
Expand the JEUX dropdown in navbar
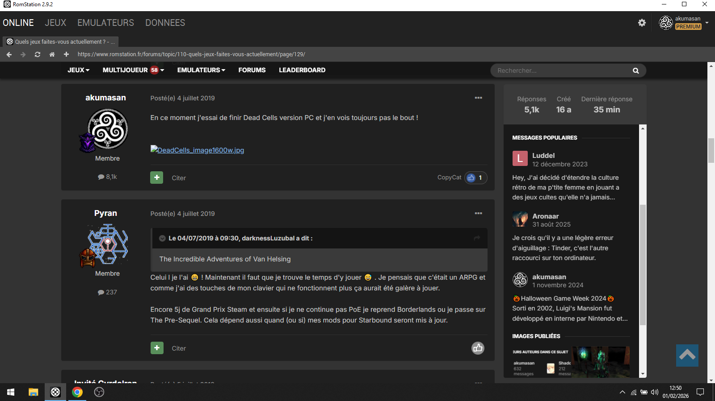click(79, 70)
